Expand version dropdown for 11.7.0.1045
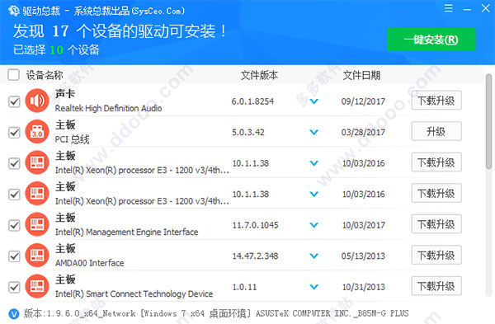495x324 pixels. (x=313, y=225)
